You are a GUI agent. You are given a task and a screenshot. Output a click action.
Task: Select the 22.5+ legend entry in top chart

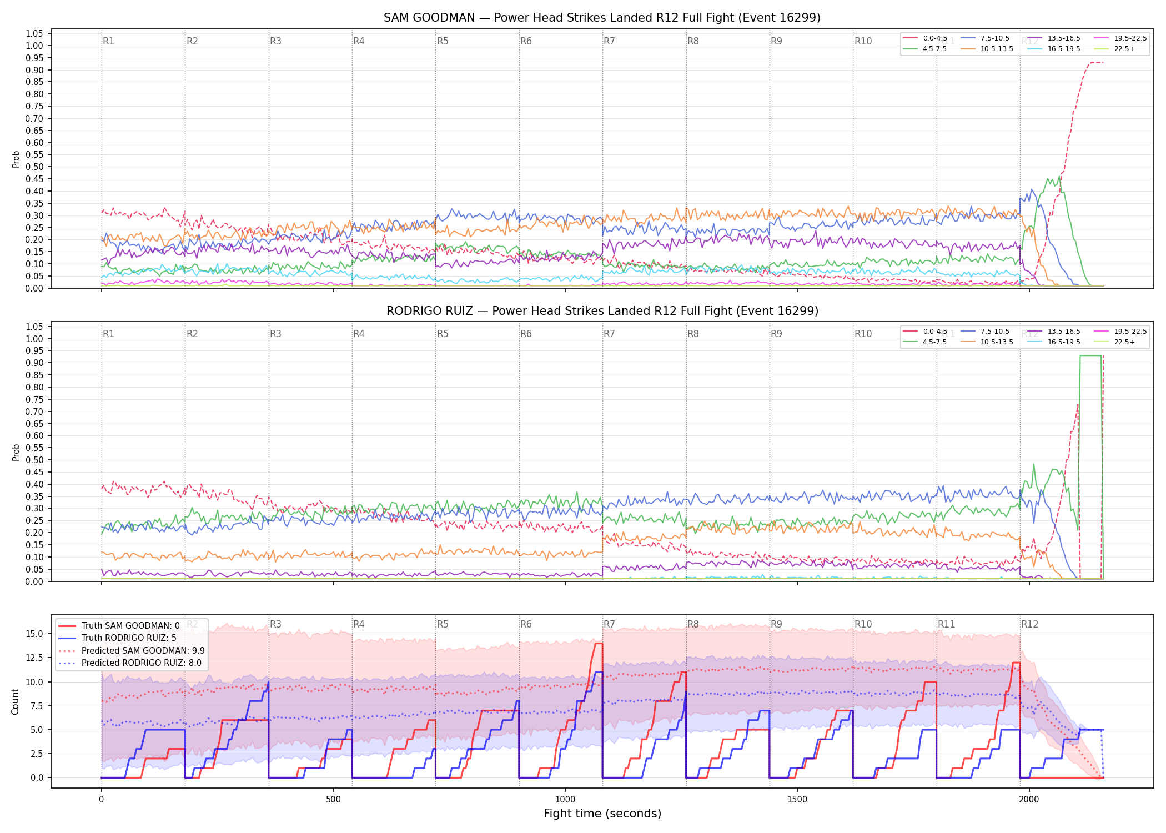[1114, 49]
